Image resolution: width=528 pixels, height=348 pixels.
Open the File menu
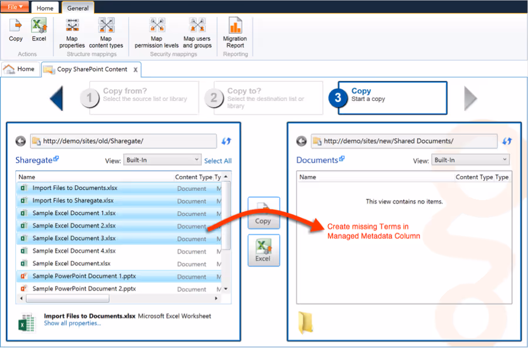[15, 6]
